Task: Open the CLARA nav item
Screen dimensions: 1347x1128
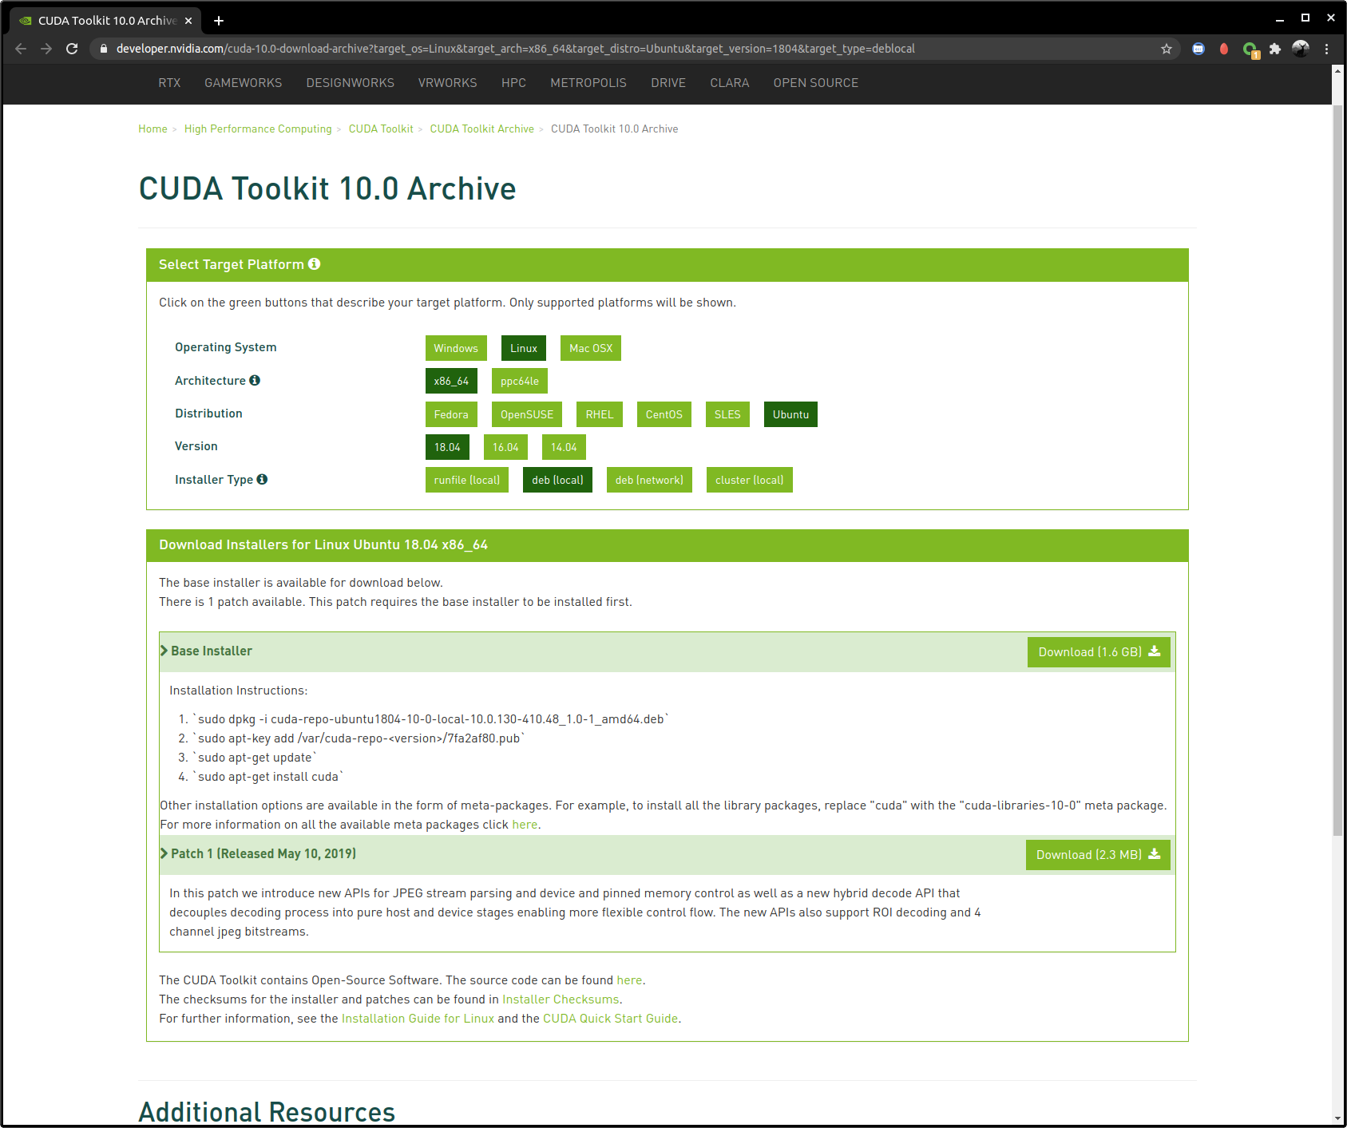Action: (730, 83)
